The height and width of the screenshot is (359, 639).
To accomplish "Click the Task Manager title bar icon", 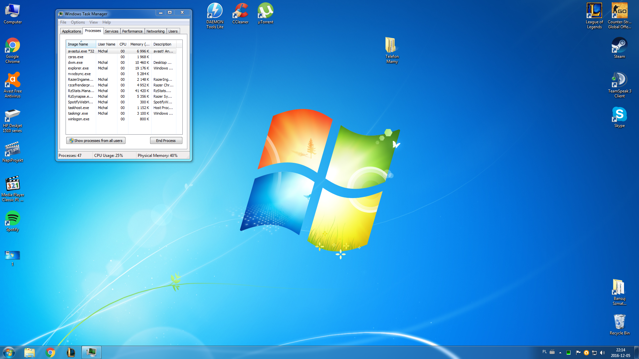I will point(61,14).
